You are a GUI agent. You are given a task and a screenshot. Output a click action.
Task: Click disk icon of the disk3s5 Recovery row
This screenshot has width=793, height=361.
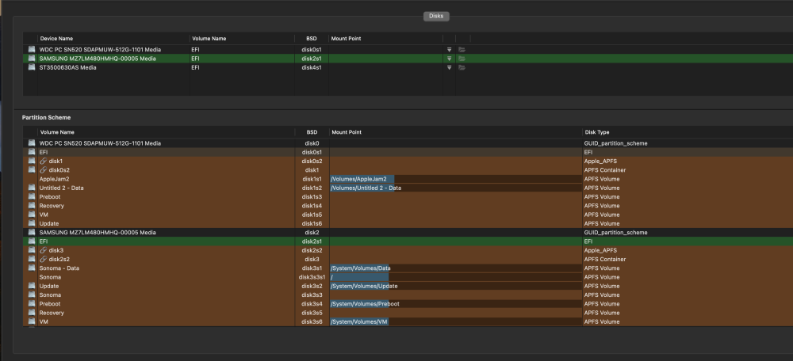[32, 313]
